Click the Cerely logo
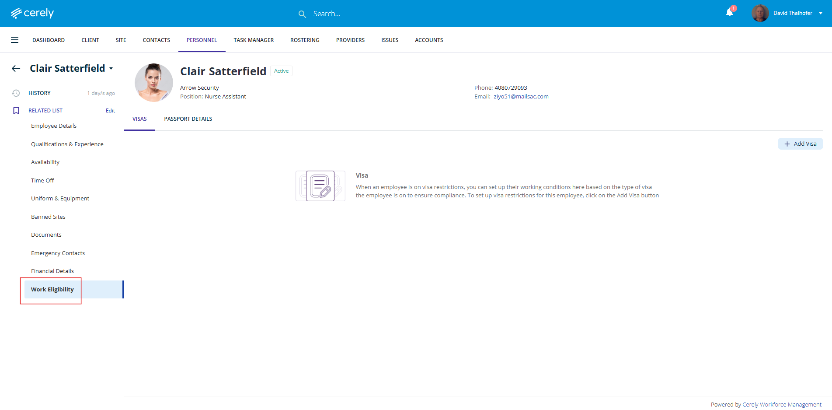The height and width of the screenshot is (410, 832). (x=32, y=13)
